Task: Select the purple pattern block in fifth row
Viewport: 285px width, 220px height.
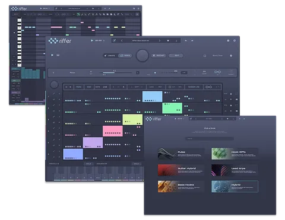Action: pos(93,142)
